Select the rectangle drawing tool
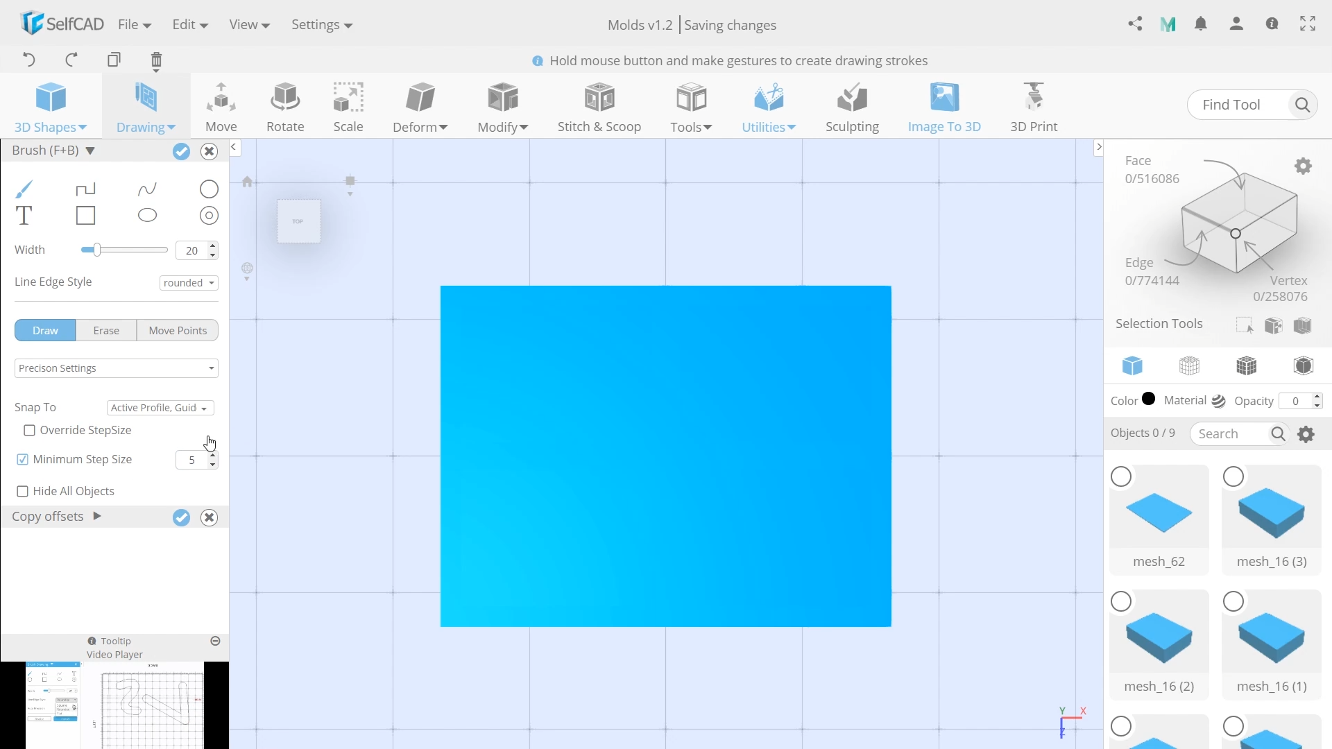1332x749 pixels. (x=85, y=216)
